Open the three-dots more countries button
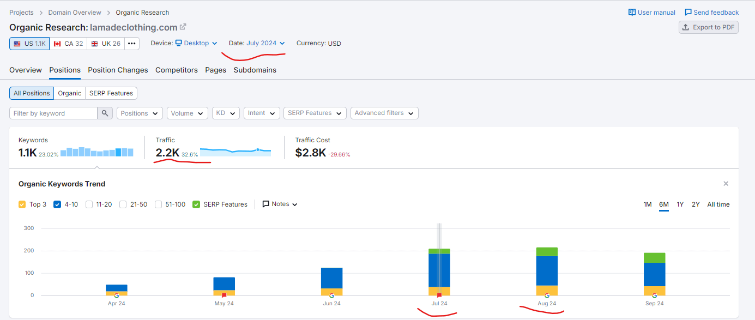The height and width of the screenshot is (320, 755). (132, 44)
